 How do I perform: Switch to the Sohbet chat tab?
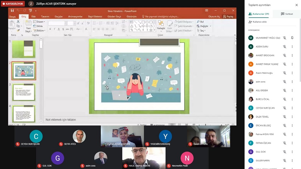click(x=287, y=14)
